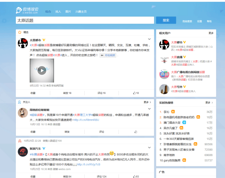Click blue V badge of 新浪汽车
This screenshot has width=225, height=178.
click(44, 148)
